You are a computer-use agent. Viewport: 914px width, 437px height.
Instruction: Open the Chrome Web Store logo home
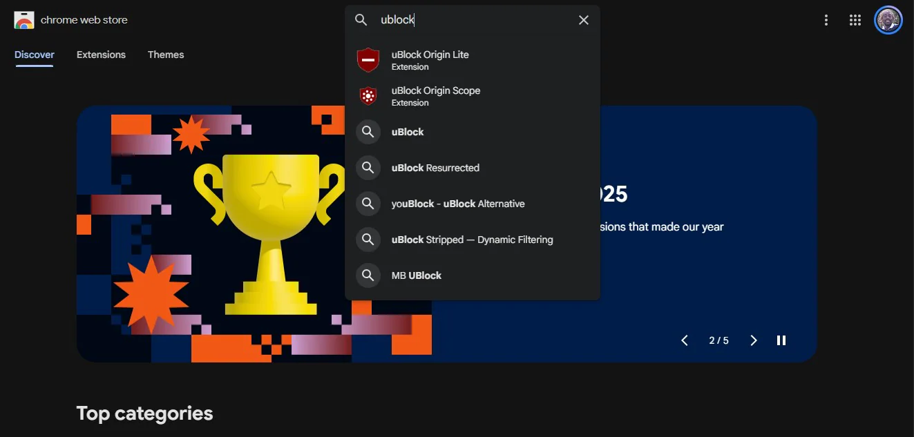[x=24, y=20]
